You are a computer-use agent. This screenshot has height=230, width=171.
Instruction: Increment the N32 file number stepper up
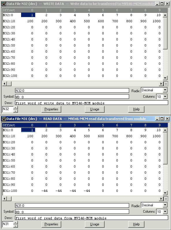pos(16,108)
